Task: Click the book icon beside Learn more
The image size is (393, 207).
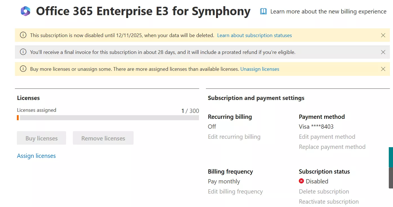Action: coord(263,12)
